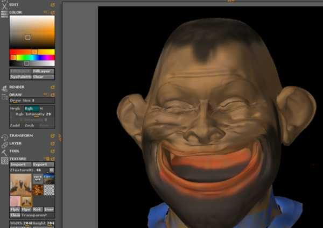
Task: Toggle the Rgb draw mode
Action: coord(29,108)
